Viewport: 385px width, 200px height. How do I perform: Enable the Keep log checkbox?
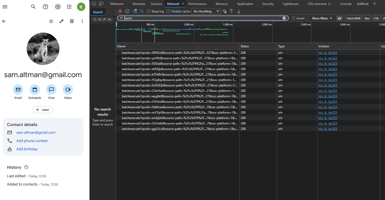click(x=149, y=11)
